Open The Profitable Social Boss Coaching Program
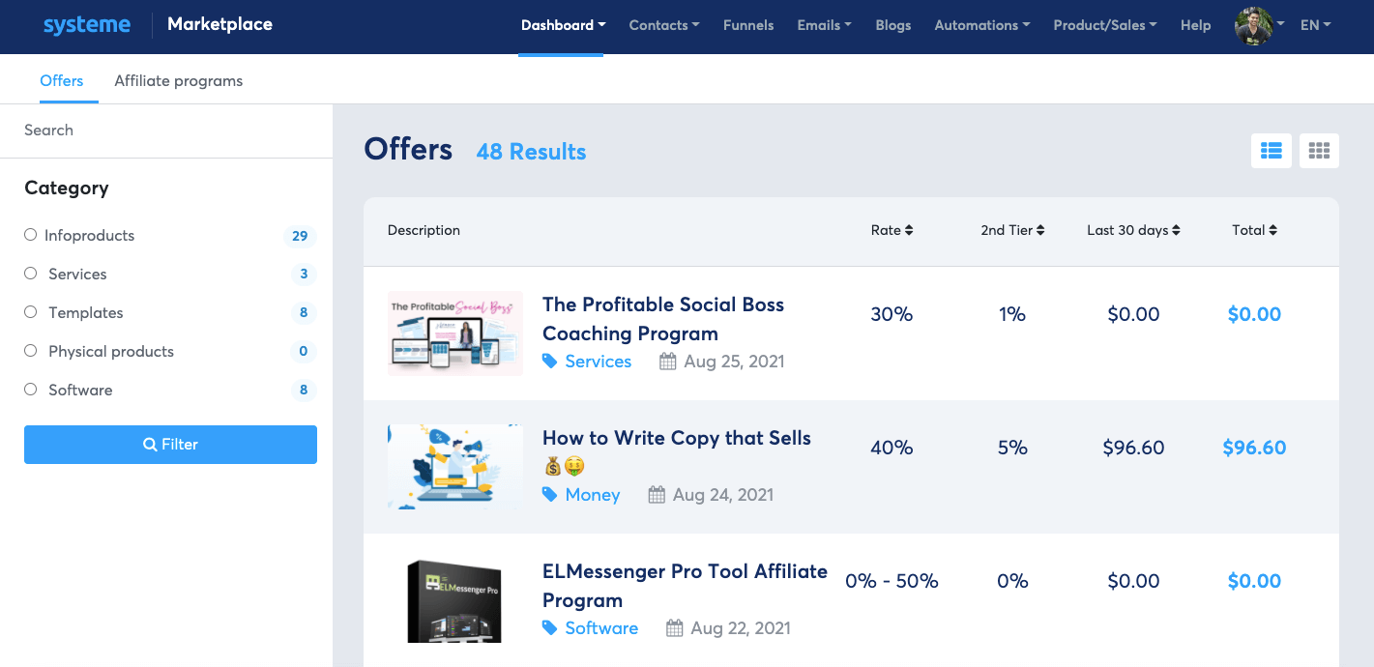 point(662,318)
